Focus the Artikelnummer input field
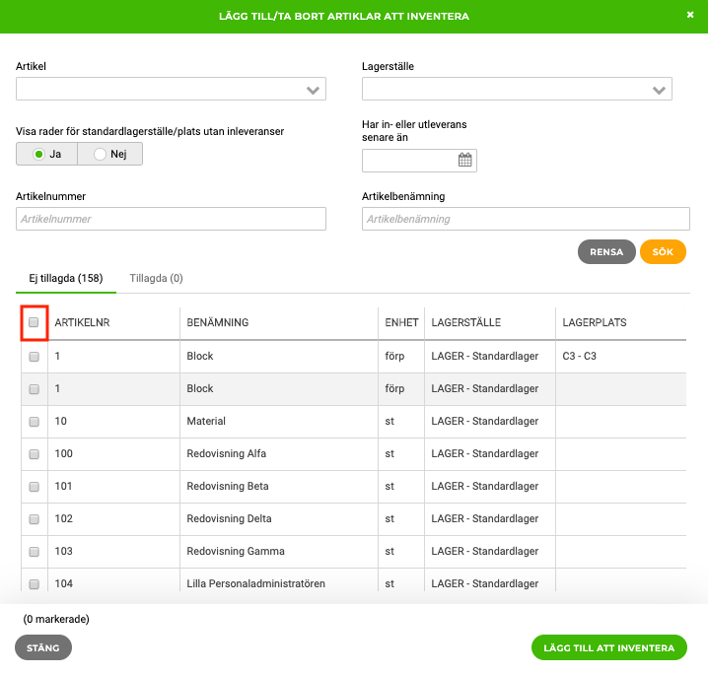The height and width of the screenshot is (674, 708). 171,219
